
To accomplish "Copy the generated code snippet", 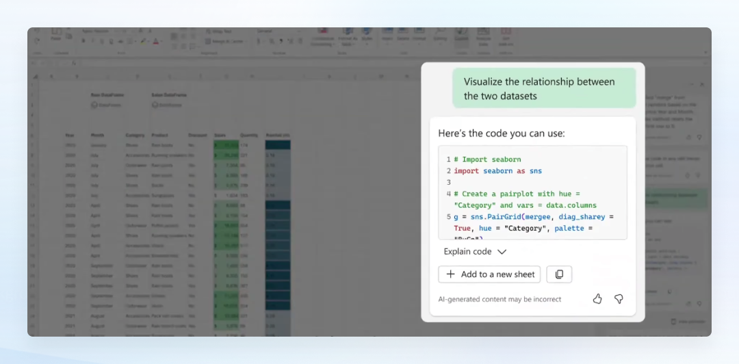I will coord(559,274).
